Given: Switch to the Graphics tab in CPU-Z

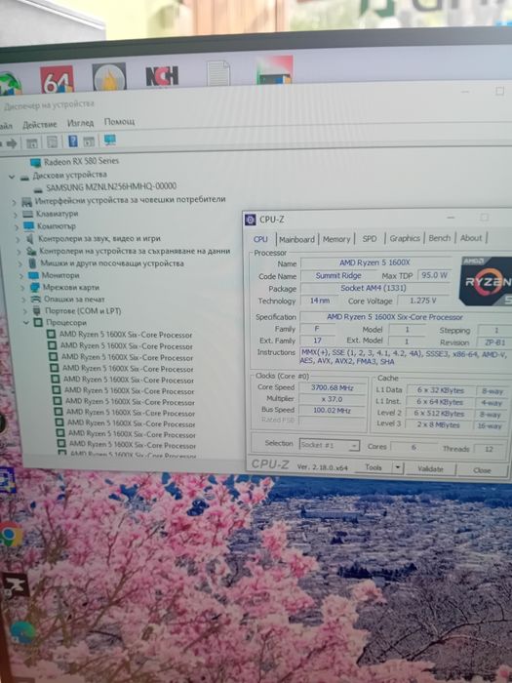Looking at the screenshot, I should (x=405, y=238).
